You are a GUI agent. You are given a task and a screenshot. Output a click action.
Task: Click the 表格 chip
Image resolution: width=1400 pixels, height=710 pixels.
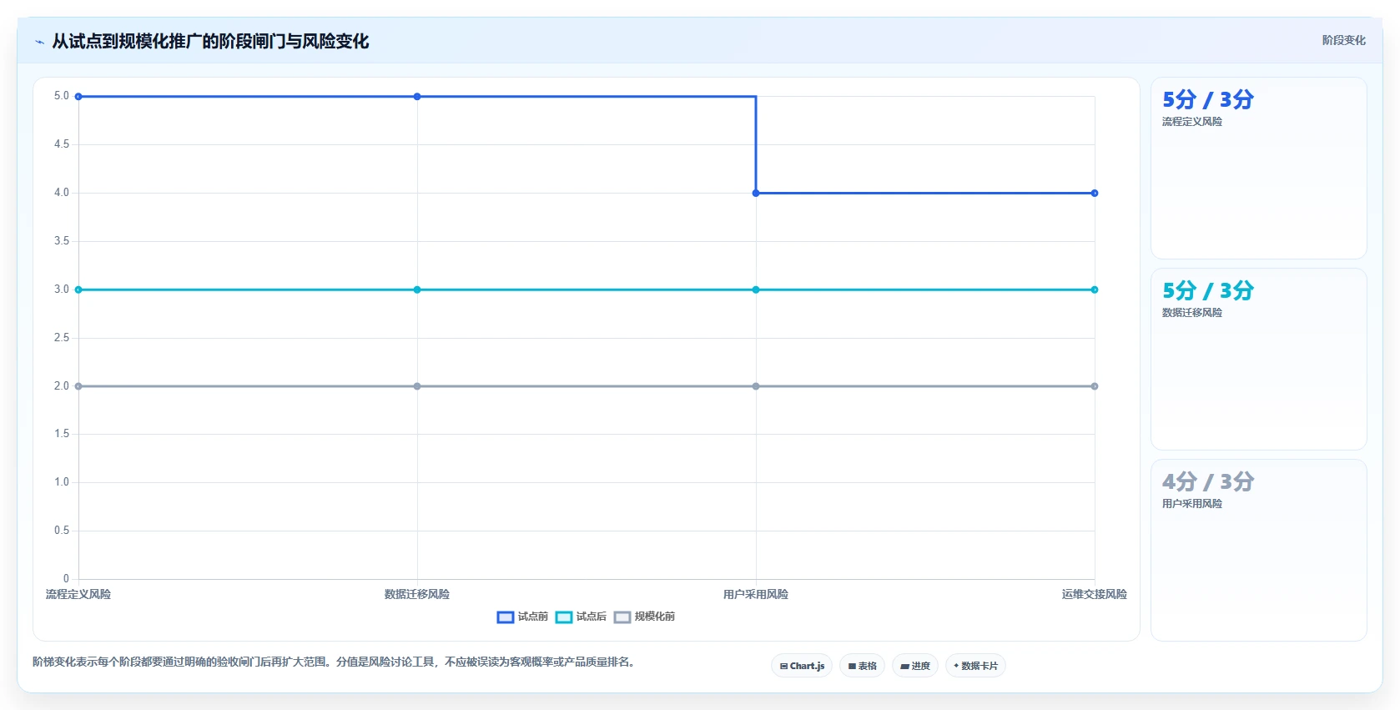[862, 666]
